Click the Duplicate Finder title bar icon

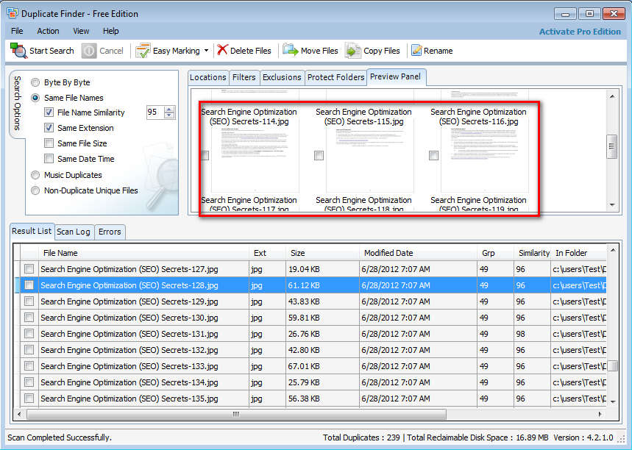[x=13, y=13]
